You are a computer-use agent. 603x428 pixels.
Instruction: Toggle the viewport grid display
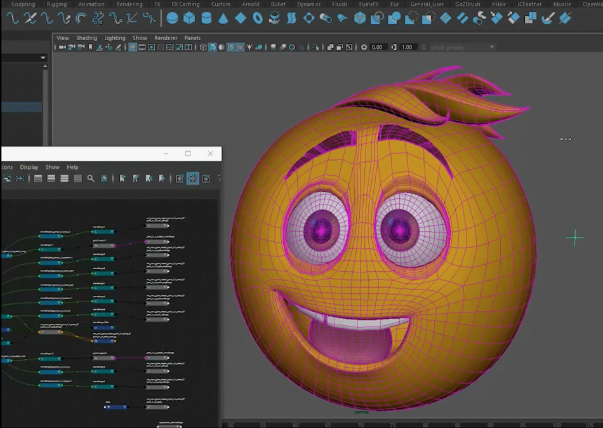[133, 48]
